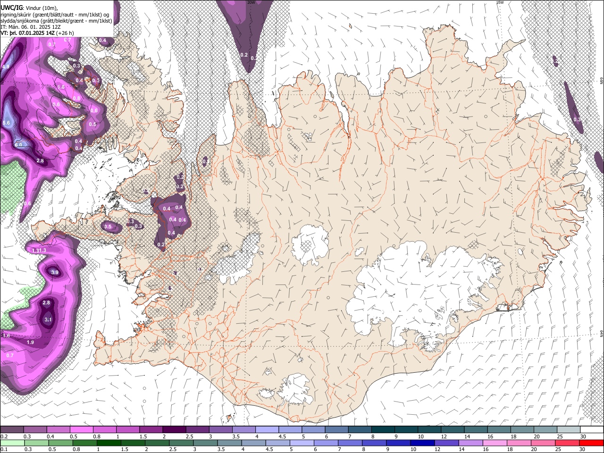Click the pale green 0.1 swatch in the lower legend row
This screenshot has height=453, width=604.
pos(12,443)
